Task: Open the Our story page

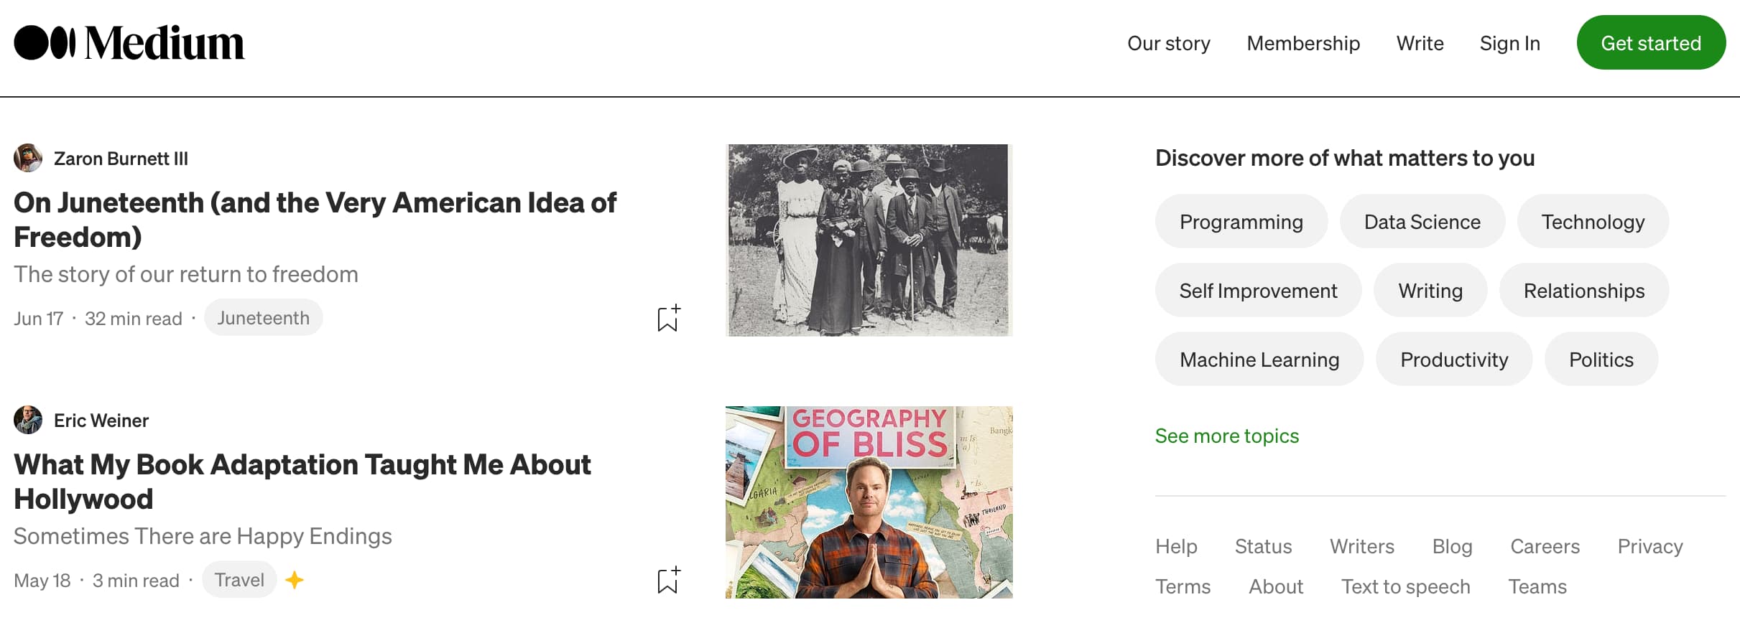Action: click(x=1168, y=43)
